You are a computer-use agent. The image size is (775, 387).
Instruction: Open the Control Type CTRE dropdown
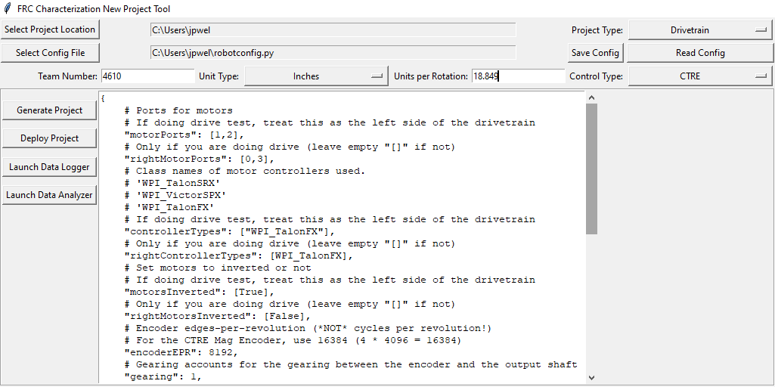tap(699, 76)
